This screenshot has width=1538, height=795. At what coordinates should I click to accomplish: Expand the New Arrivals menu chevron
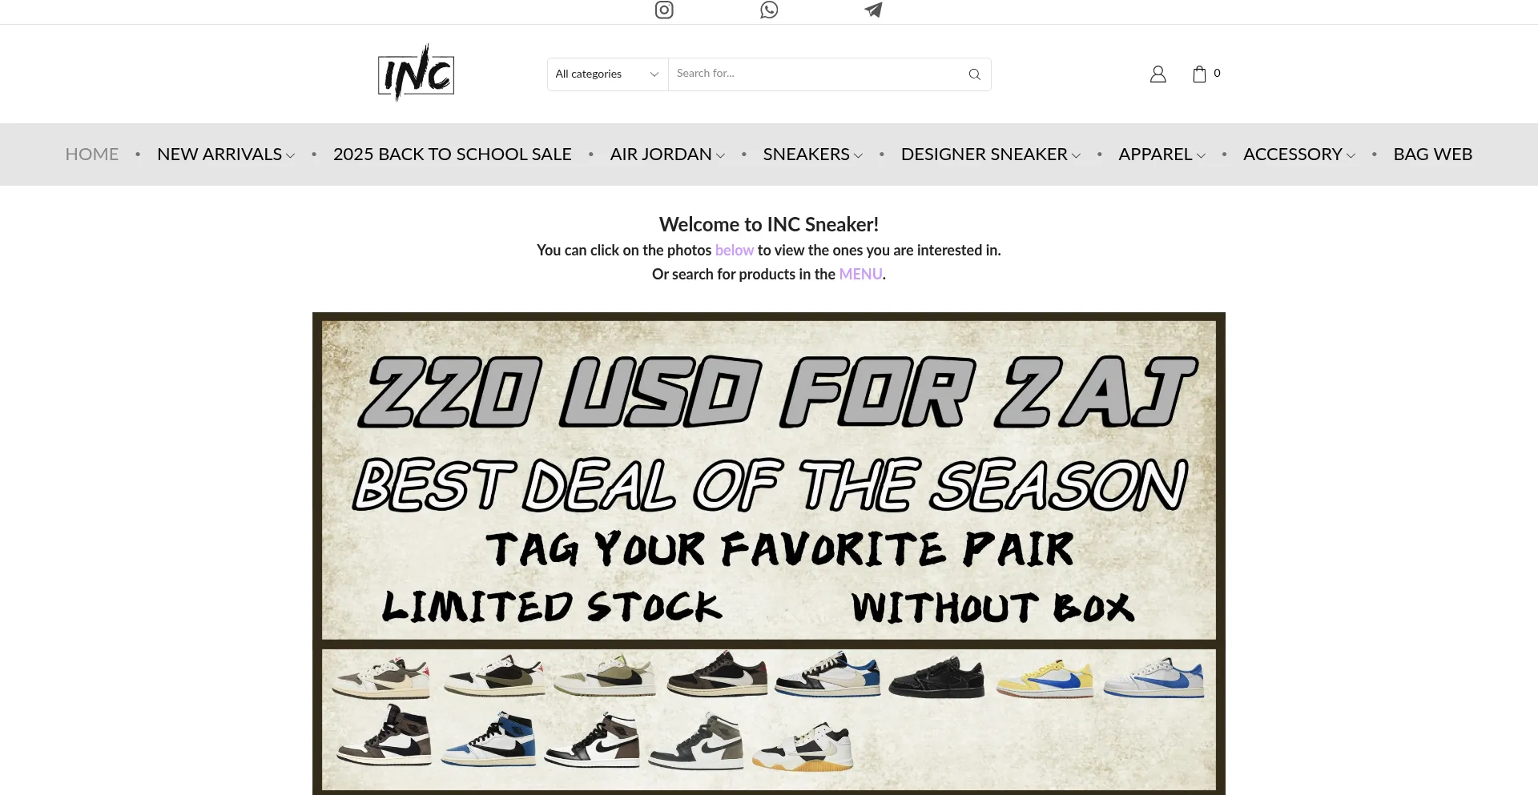click(x=290, y=155)
